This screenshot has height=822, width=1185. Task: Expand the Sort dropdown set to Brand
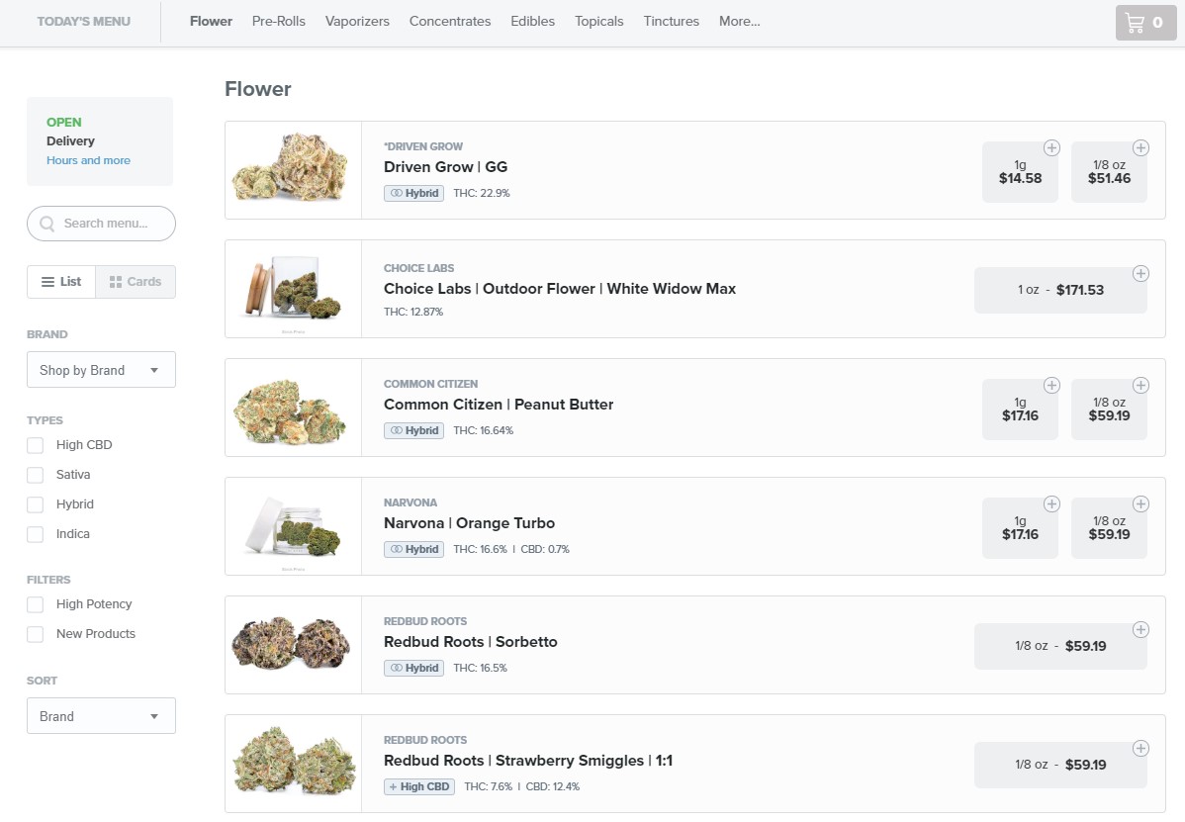pyautogui.click(x=101, y=716)
